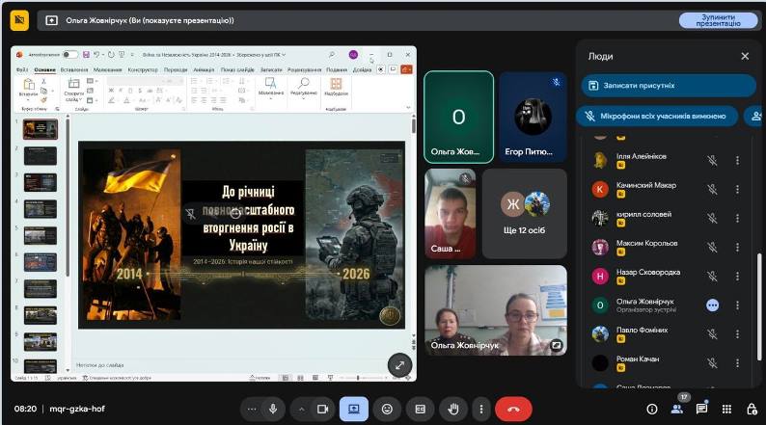The image size is (766, 425).
Task: Expand the audio settings arrow beside camera
Action: (x=301, y=409)
